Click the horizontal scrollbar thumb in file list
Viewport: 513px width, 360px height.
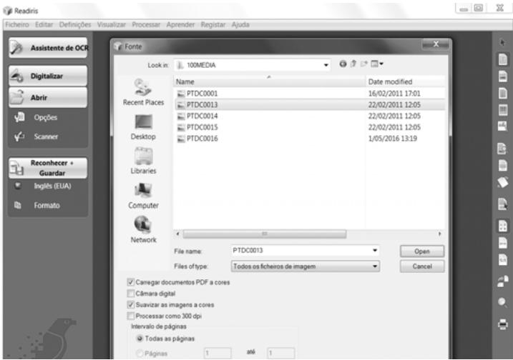tap(264, 234)
